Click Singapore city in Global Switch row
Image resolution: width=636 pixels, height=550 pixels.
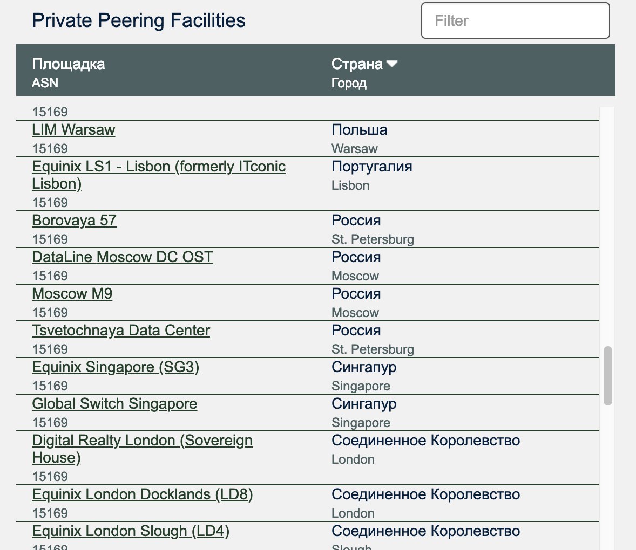[x=361, y=423]
